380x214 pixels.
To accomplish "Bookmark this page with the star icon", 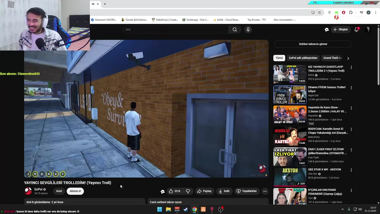I will point(319,12).
